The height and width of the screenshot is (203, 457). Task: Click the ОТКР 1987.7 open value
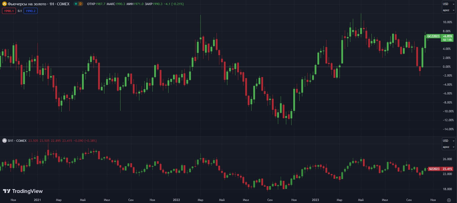pyautogui.click(x=96, y=4)
